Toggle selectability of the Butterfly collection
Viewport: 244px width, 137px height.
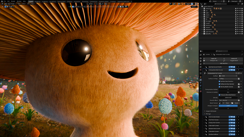tap(238, 34)
